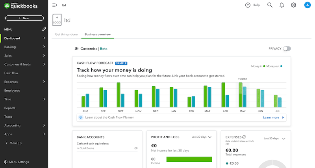315x168 pixels.
Task: Click the notifications bell icon
Action: 282,5
